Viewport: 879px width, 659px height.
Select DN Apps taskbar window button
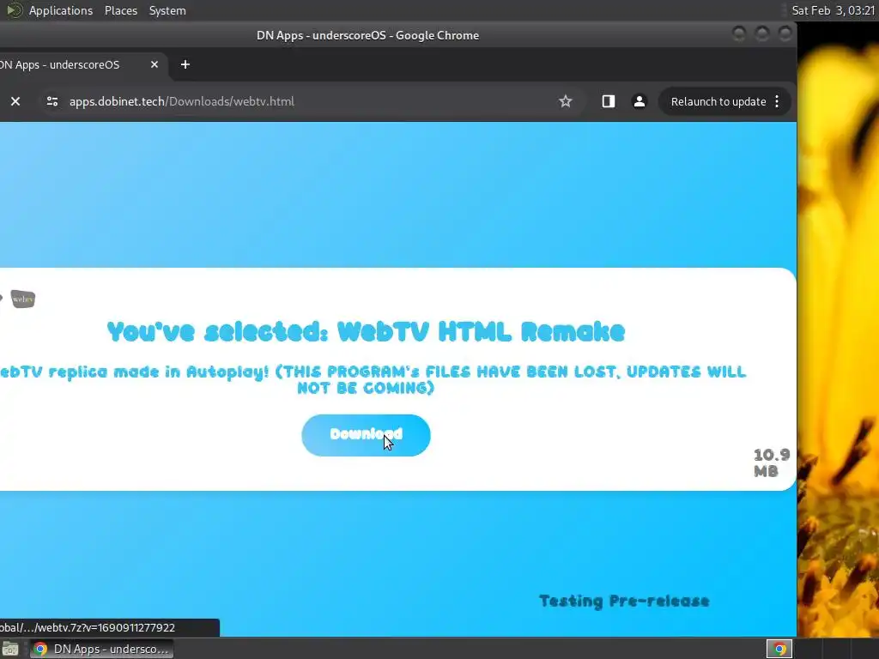[x=101, y=649]
